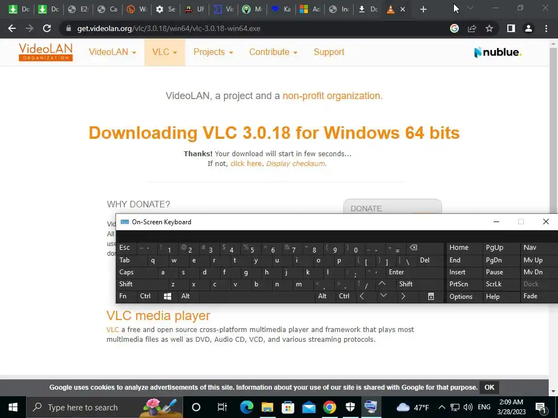Toggle the left Ctrl key on On-Screen Keyboard
The height and width of the screenshot is (418, 558).
[x=147, y=297]
